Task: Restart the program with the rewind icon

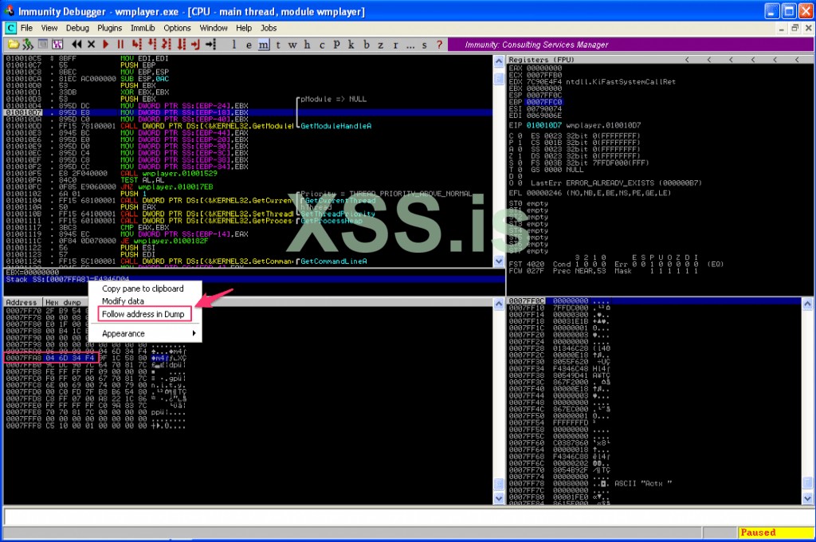Action: click(x=76, y=45)
